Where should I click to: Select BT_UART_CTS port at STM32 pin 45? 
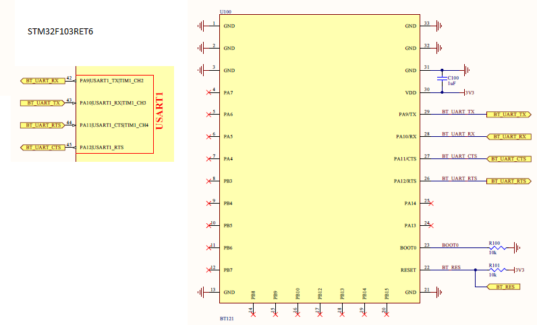point(43,148)
